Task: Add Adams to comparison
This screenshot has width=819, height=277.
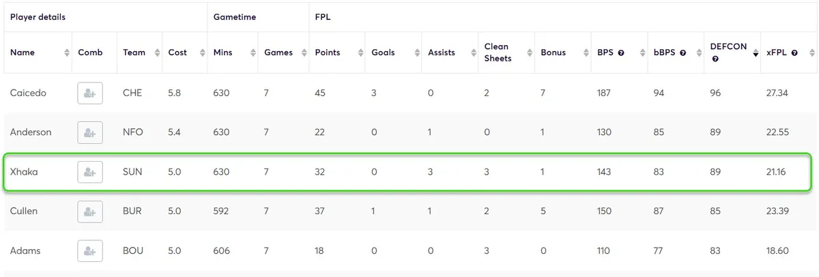Action: point(90,251)
